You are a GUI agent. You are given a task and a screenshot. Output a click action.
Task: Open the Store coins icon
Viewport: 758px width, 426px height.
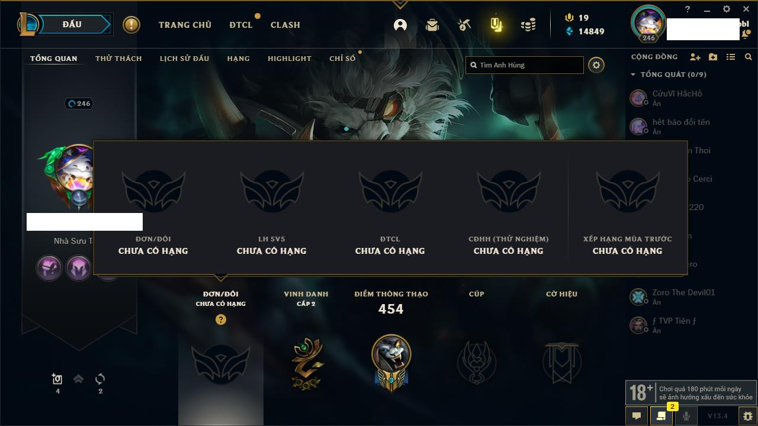(528, 25)
